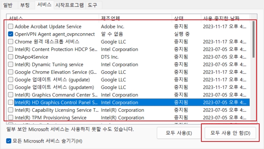
Task: Click the 모두 사용(E) button
Action: pyautogui.click(x=179, y=133)
